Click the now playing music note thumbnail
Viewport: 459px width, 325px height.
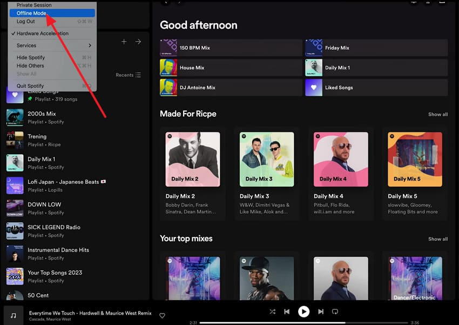point(13,315)
